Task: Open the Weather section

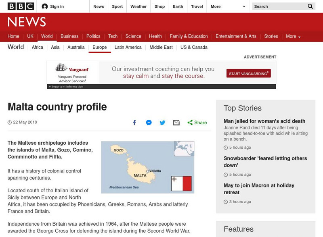Action: point(138,6)
